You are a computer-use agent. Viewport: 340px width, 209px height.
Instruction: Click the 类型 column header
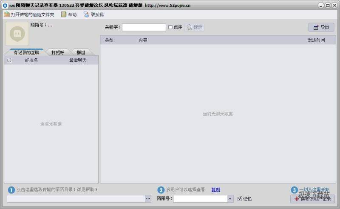pyautogui.click(x=109, y=40)
